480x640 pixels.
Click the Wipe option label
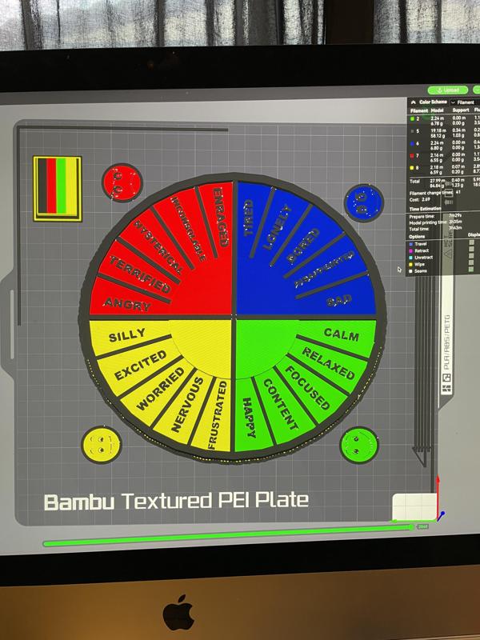419,265
